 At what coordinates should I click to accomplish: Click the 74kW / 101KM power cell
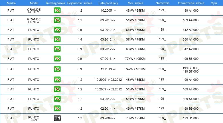(x=135, y=69)
